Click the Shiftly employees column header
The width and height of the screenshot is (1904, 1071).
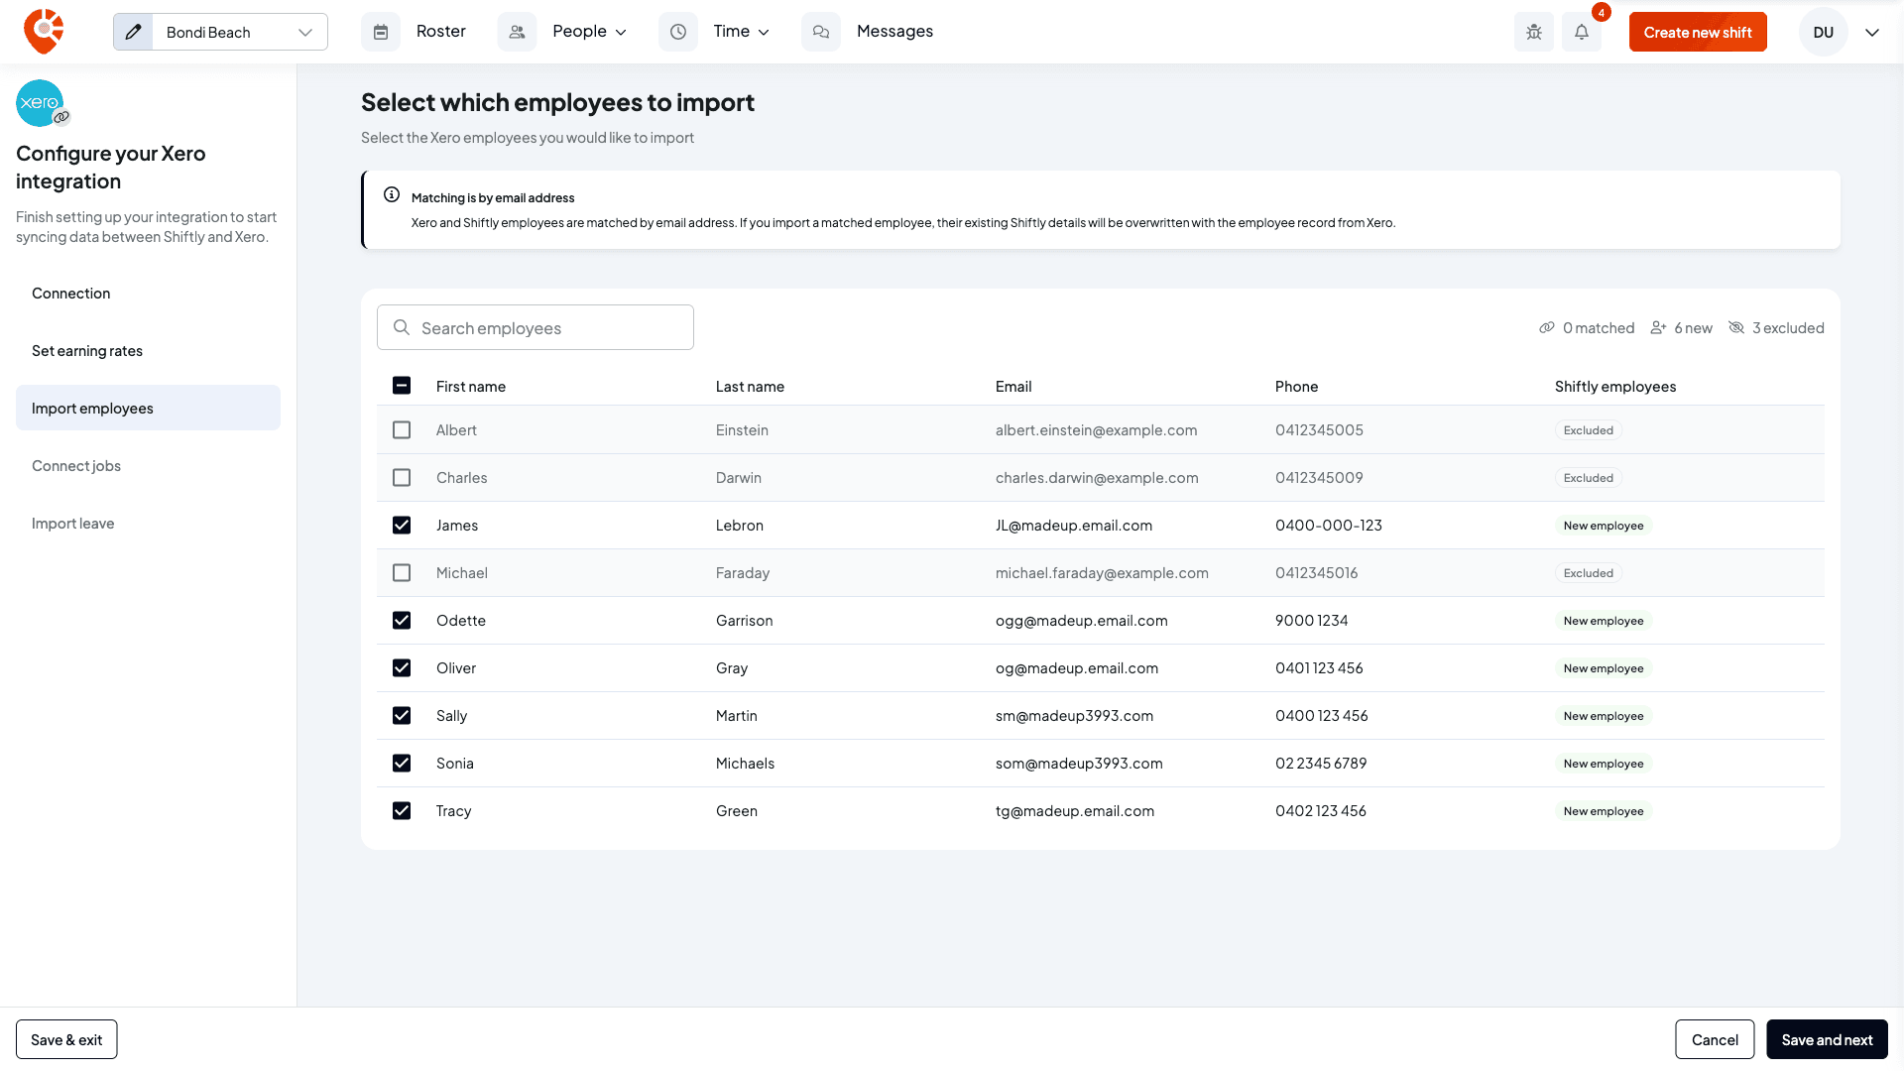click(x=1615, y=386)
